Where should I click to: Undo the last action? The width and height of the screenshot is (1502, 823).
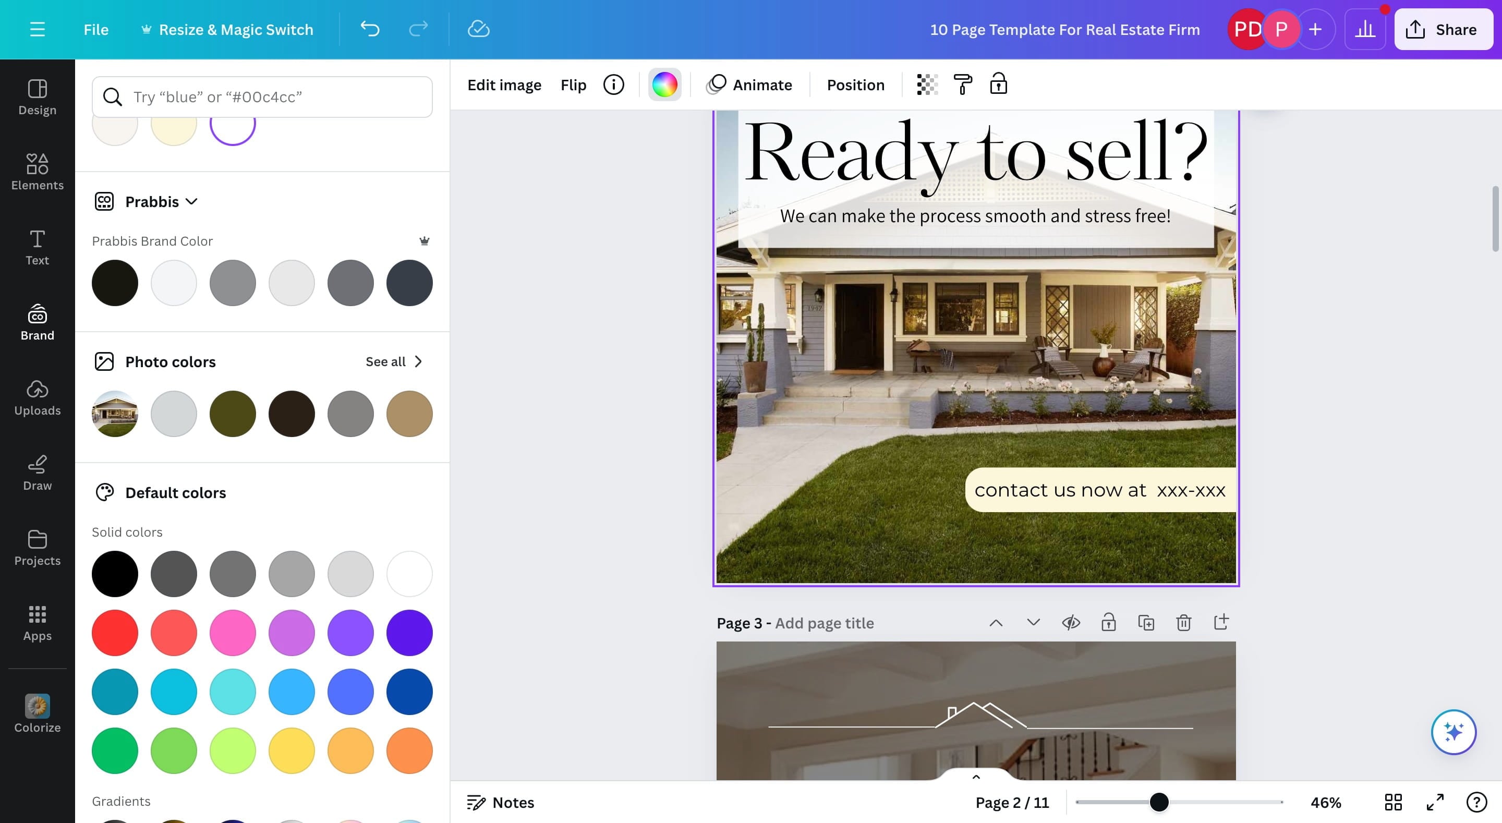coord(370,29)
